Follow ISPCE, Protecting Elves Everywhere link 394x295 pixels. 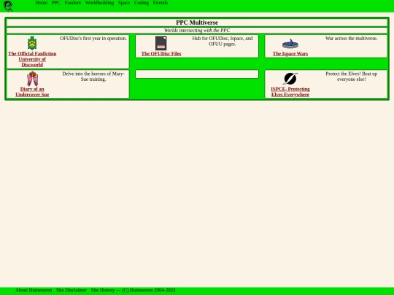[x=290, y=92]
